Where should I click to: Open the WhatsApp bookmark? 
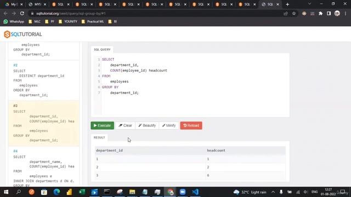(x=14, y=21)
